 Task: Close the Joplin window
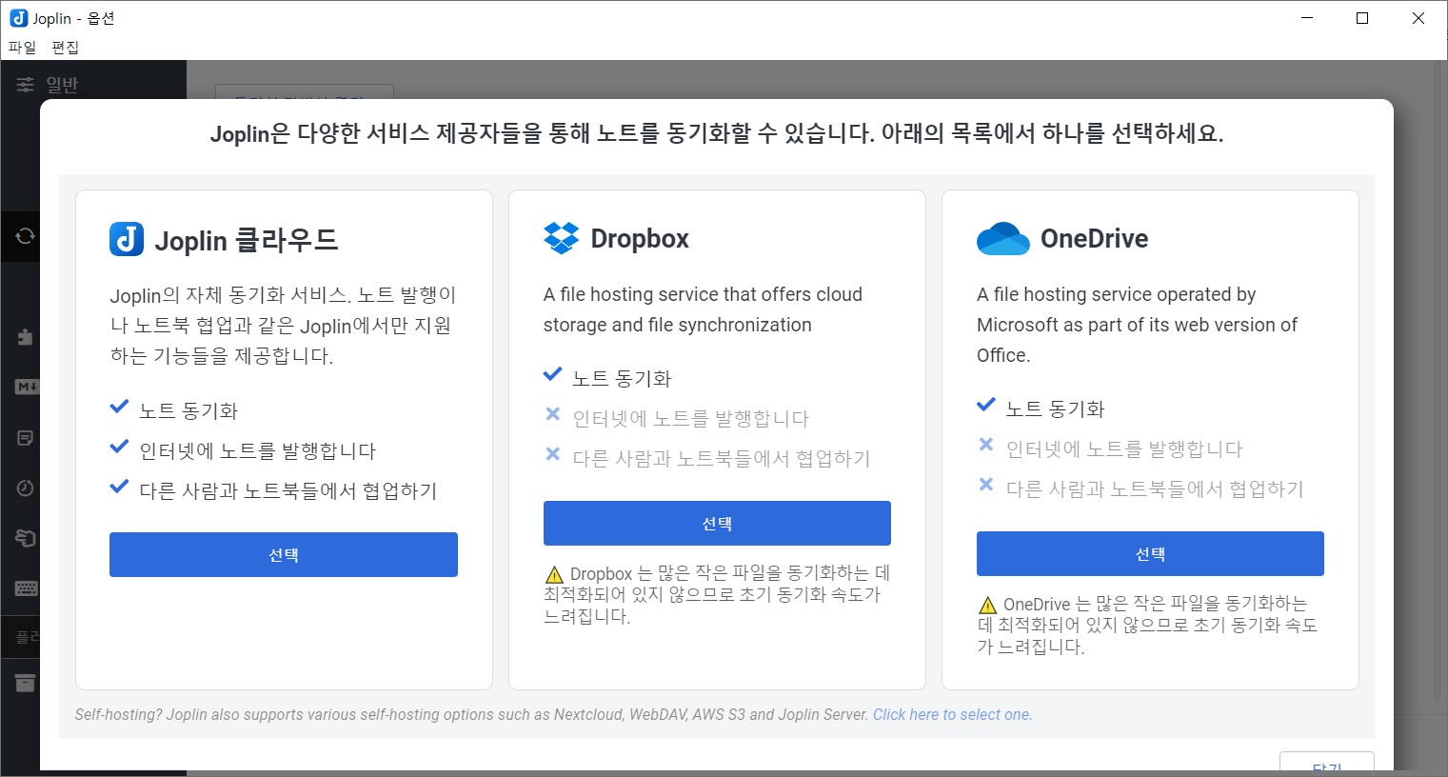[x=1418, y=18]
